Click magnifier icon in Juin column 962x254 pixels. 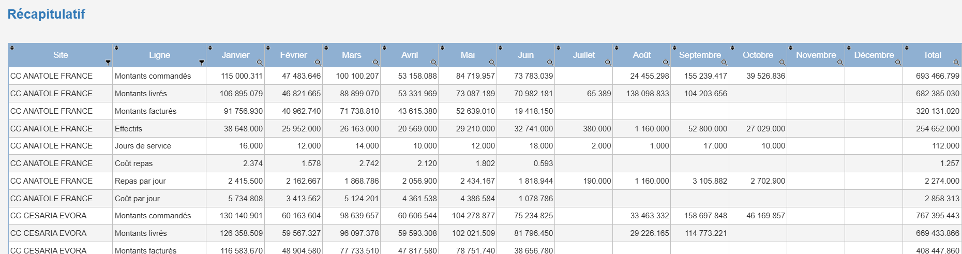[550, 63]
